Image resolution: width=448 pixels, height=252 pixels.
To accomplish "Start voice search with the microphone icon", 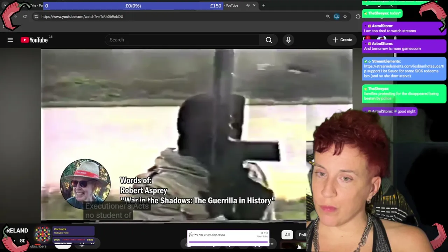I will 288,40.
